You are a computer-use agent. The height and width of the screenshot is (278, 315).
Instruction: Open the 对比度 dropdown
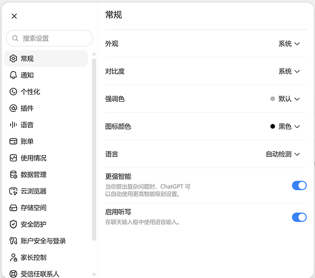click(289, 71)
